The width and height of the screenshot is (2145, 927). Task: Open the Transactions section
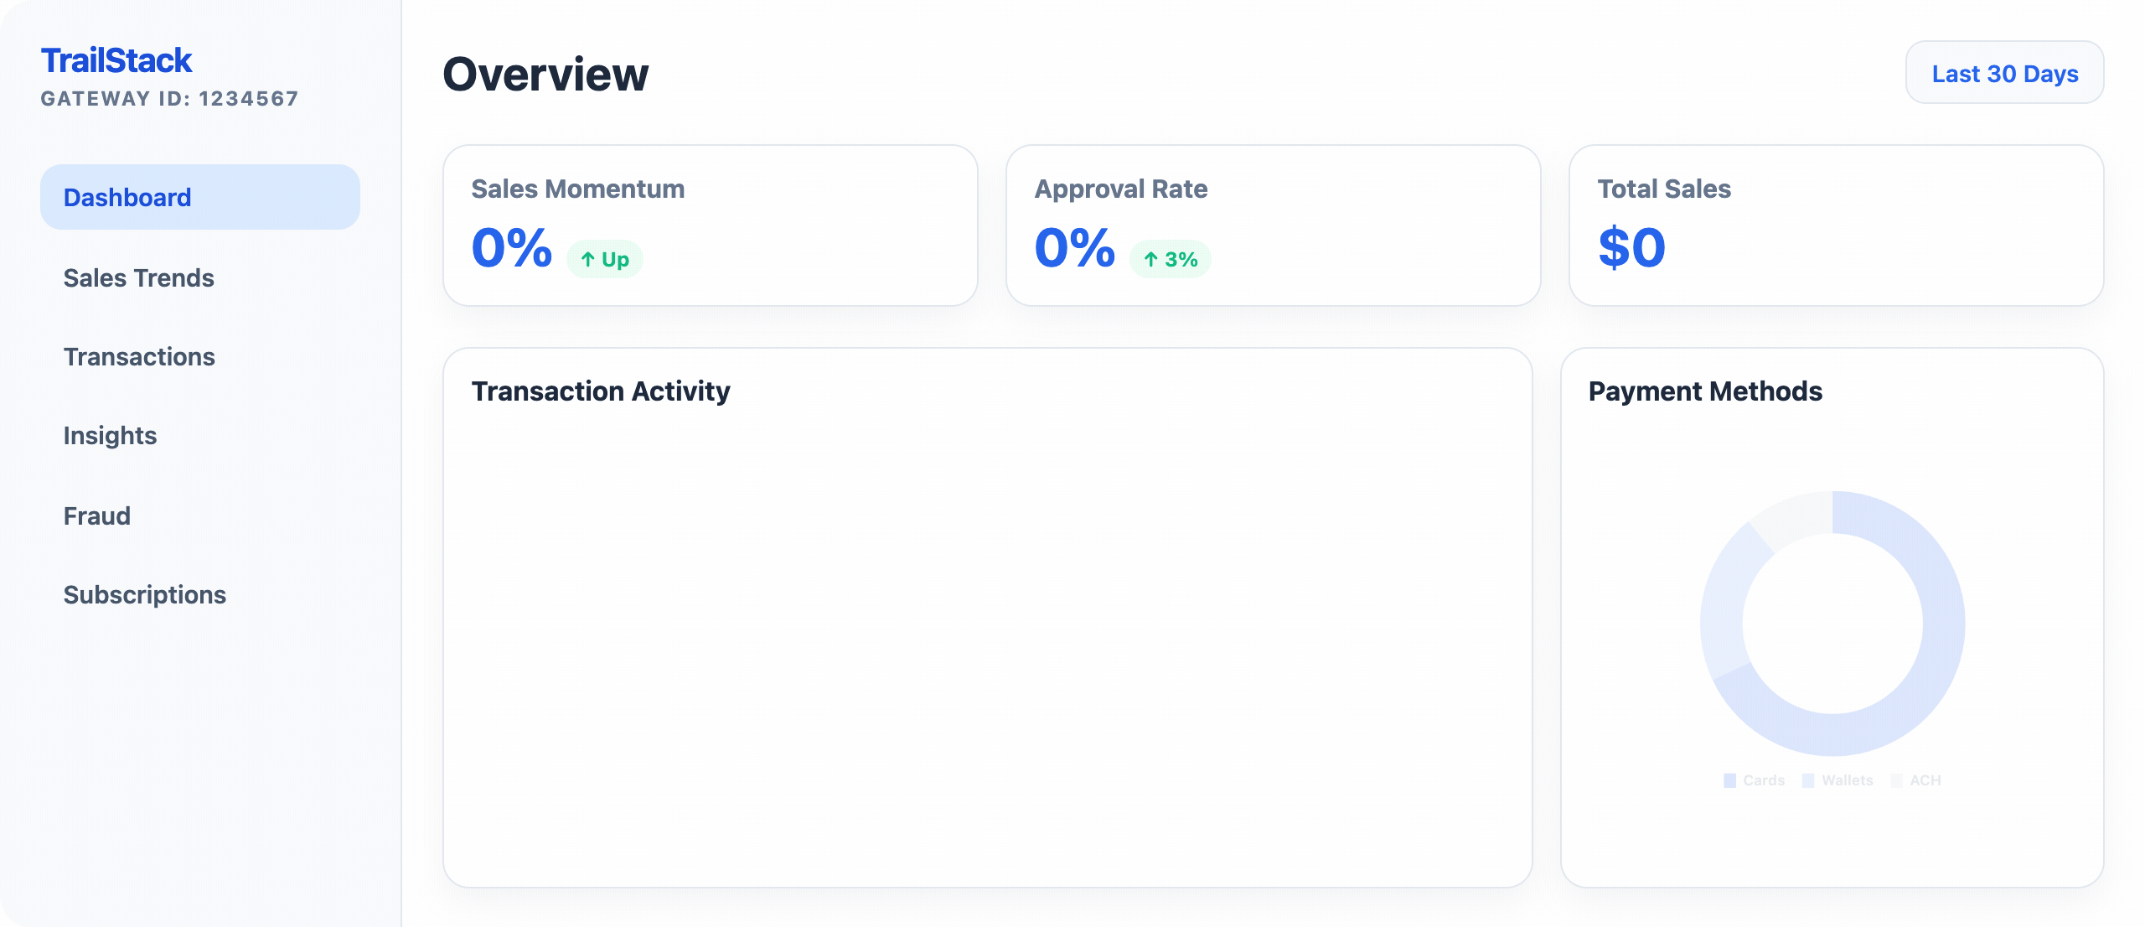(x=139, y=356)
